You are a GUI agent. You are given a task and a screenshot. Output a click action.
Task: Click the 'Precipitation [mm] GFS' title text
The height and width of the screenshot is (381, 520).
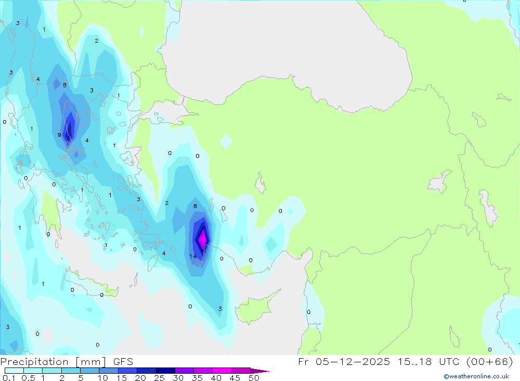[x=67, y=361]
